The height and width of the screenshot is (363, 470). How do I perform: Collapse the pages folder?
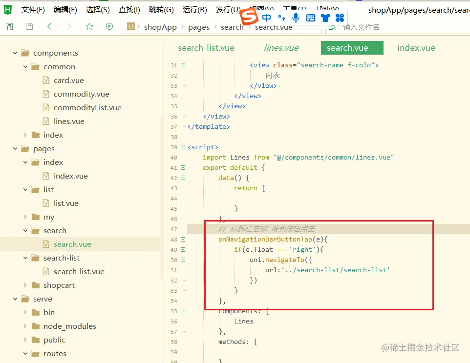[15, 148]
